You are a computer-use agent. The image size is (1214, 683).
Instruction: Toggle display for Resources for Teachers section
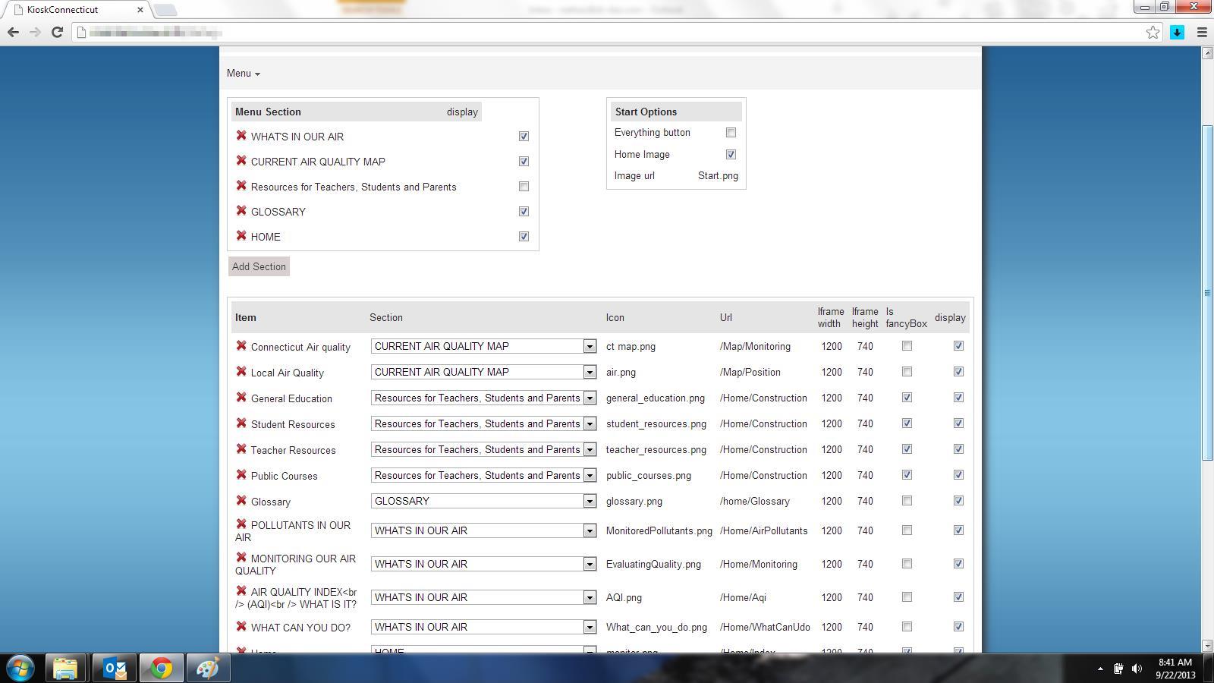524,187
